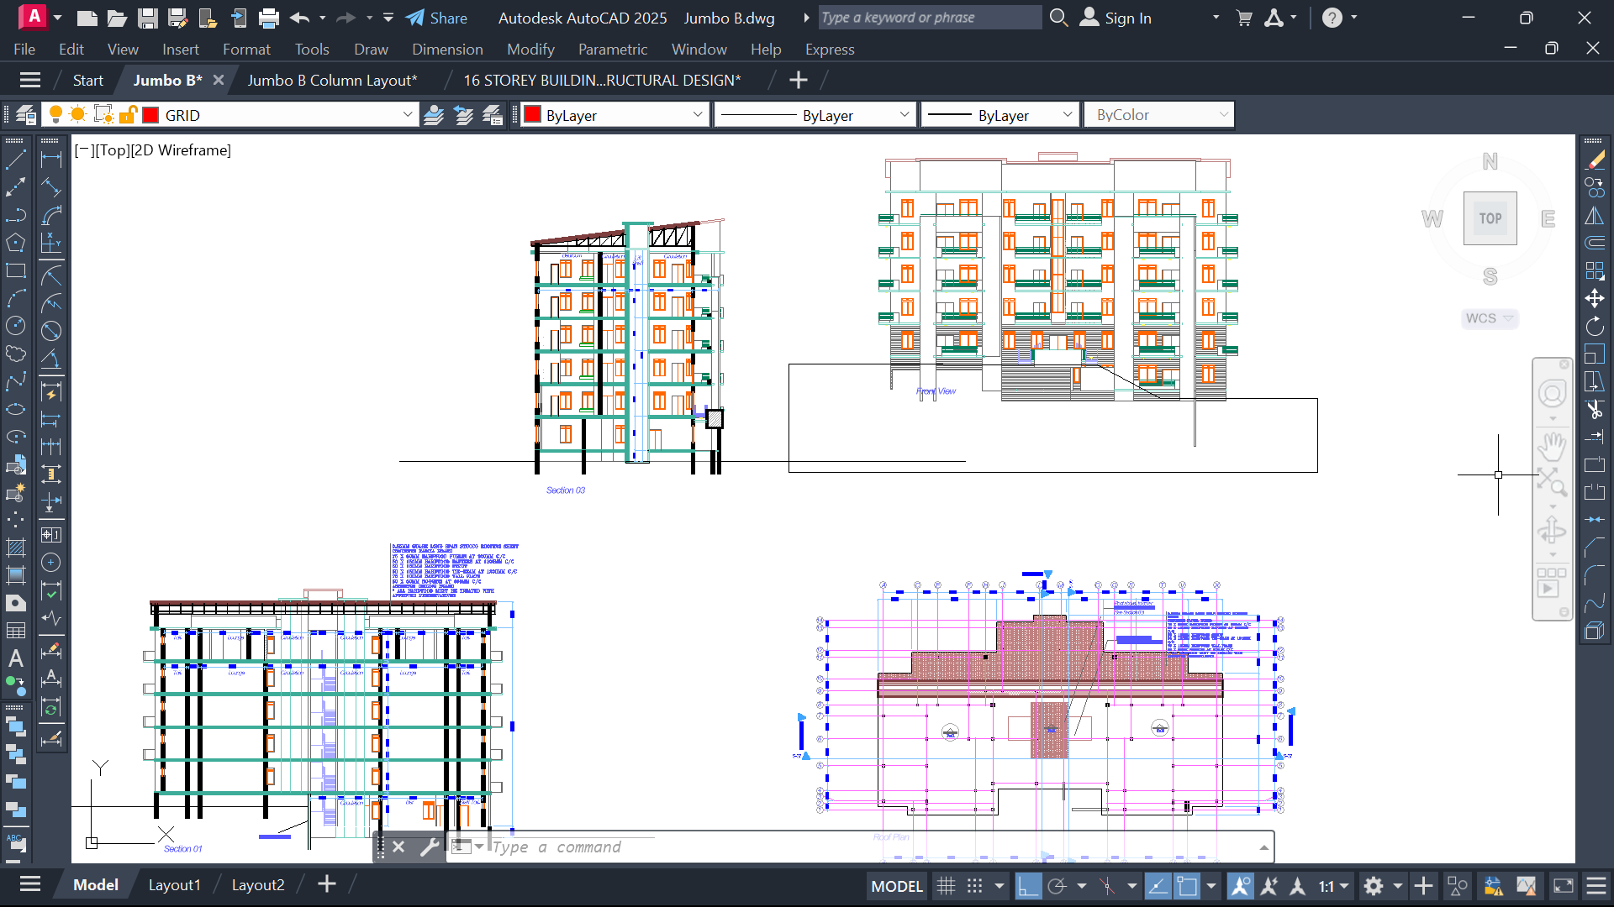This screenshot has height=907, width=1614.
Task: Open the Dimension menu
Action: [447, 50]
